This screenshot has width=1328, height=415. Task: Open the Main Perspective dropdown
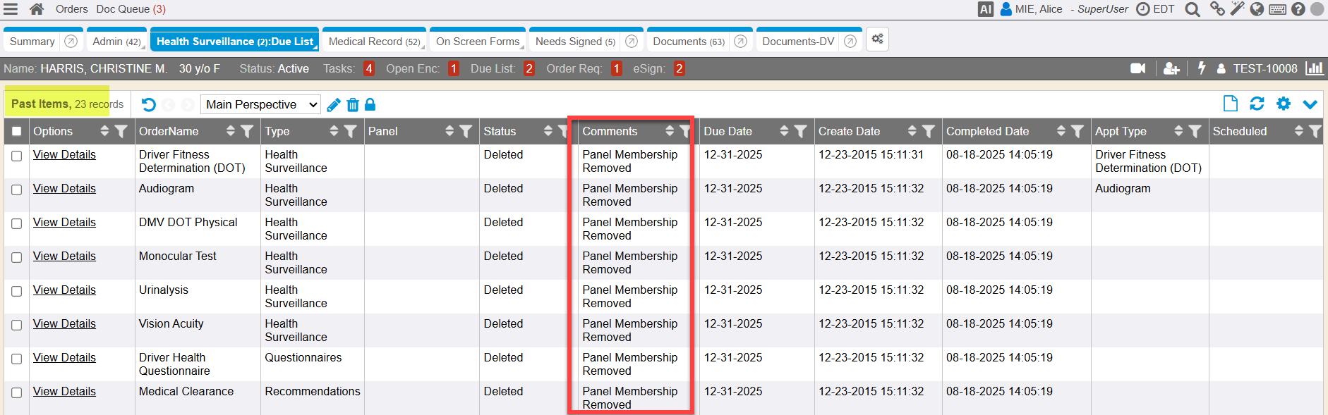click(x=261, y=104)
